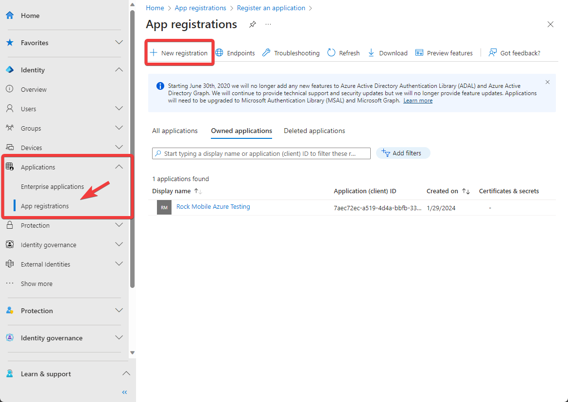568x402 pixels.
Task: Sort by Display name column arrows
Action: point(198,191)
